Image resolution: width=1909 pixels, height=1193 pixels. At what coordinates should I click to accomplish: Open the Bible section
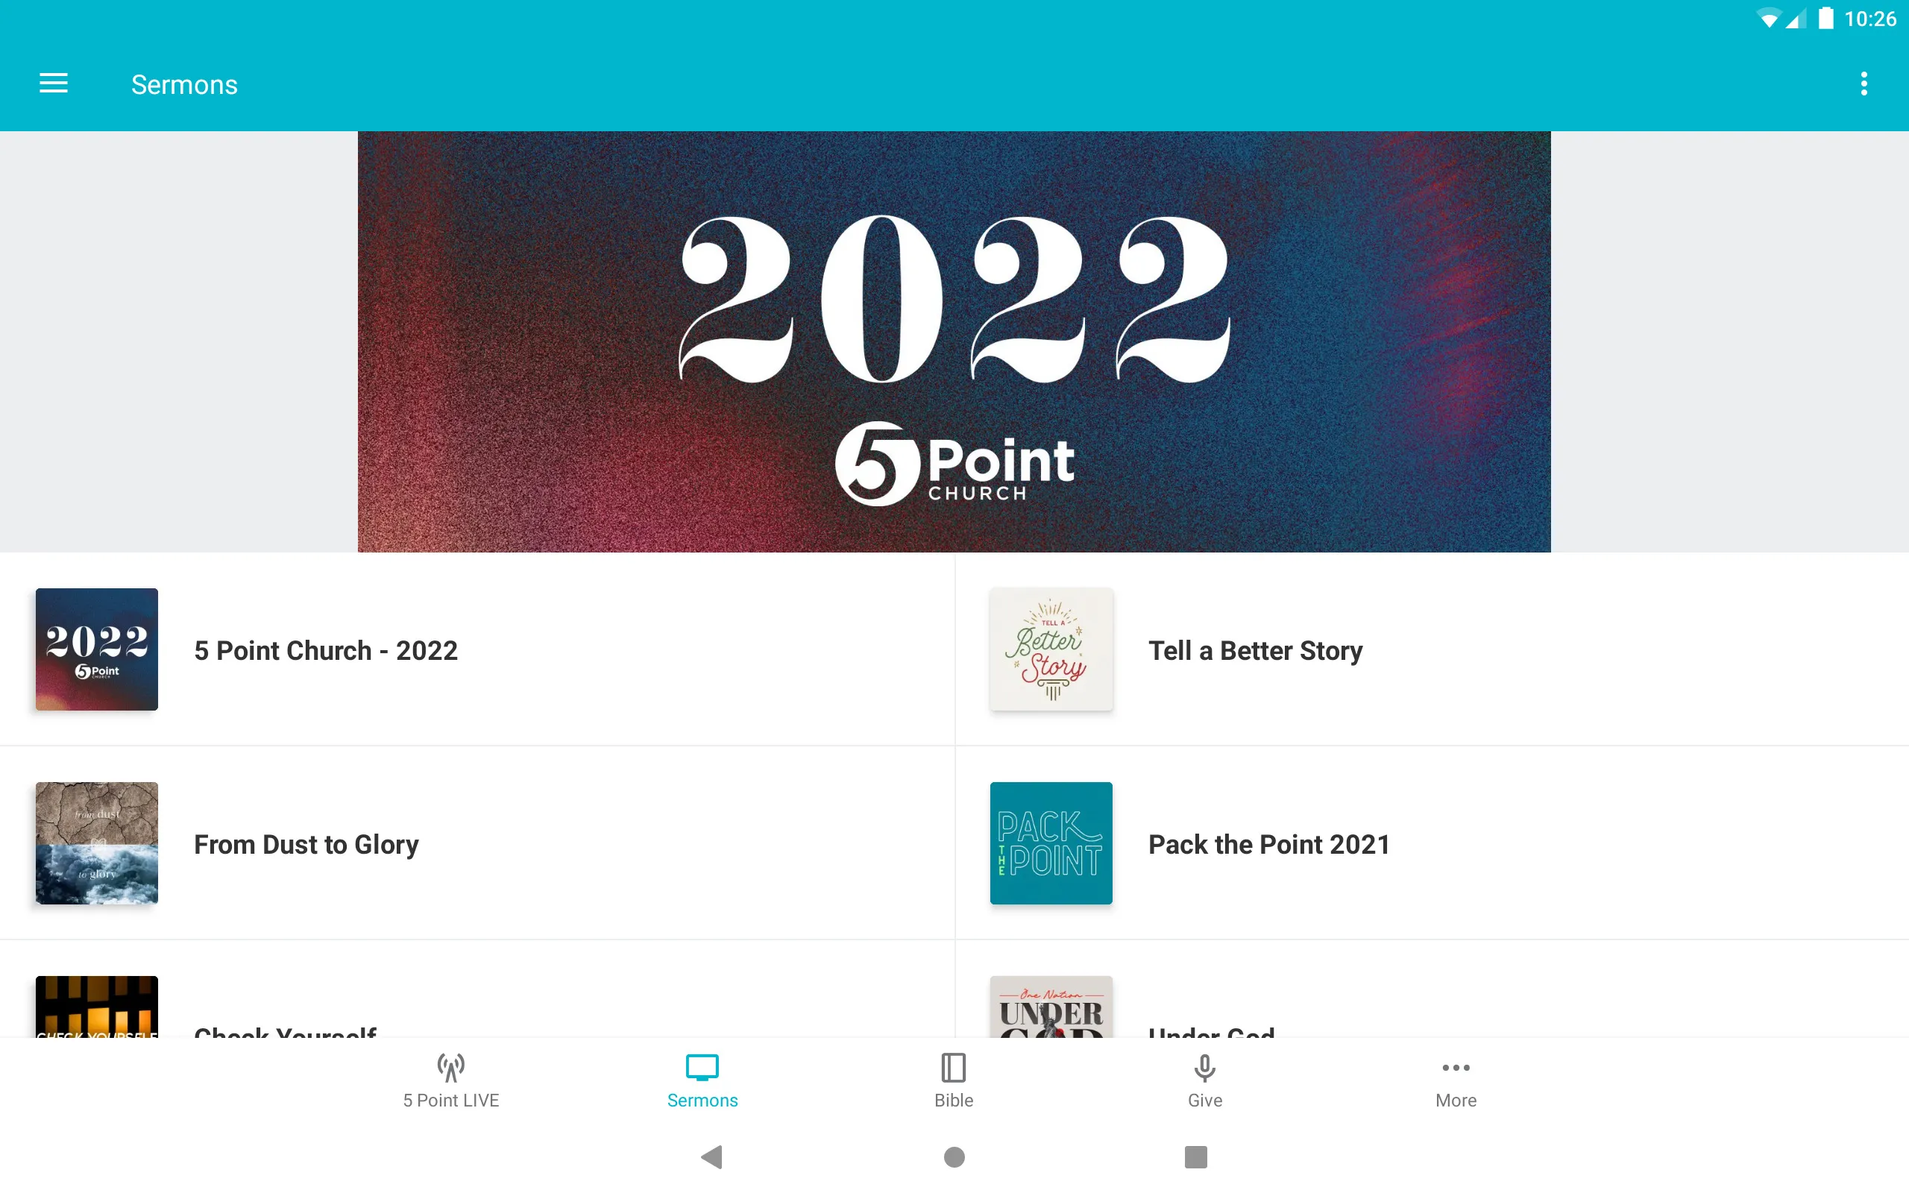coord(954,1079)
